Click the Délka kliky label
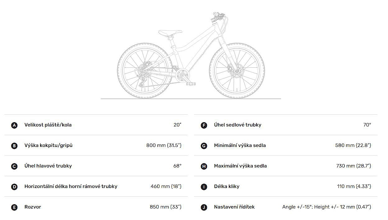Viewport: 388px width, 220px height. [x=227, y=186]
